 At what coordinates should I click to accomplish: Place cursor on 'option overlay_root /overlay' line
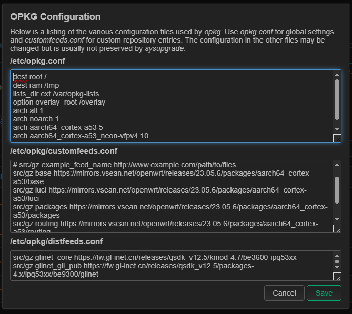(59, 102)
